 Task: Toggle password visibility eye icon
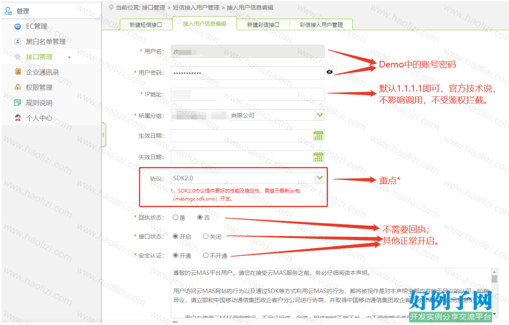tap(329, 72)
